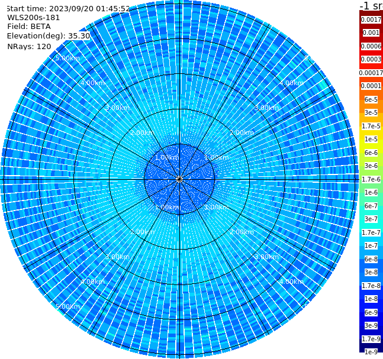Click the 1e-5 colorbar value
The height and width of the screenshot is (359, 383).
(x=371, y=139)
